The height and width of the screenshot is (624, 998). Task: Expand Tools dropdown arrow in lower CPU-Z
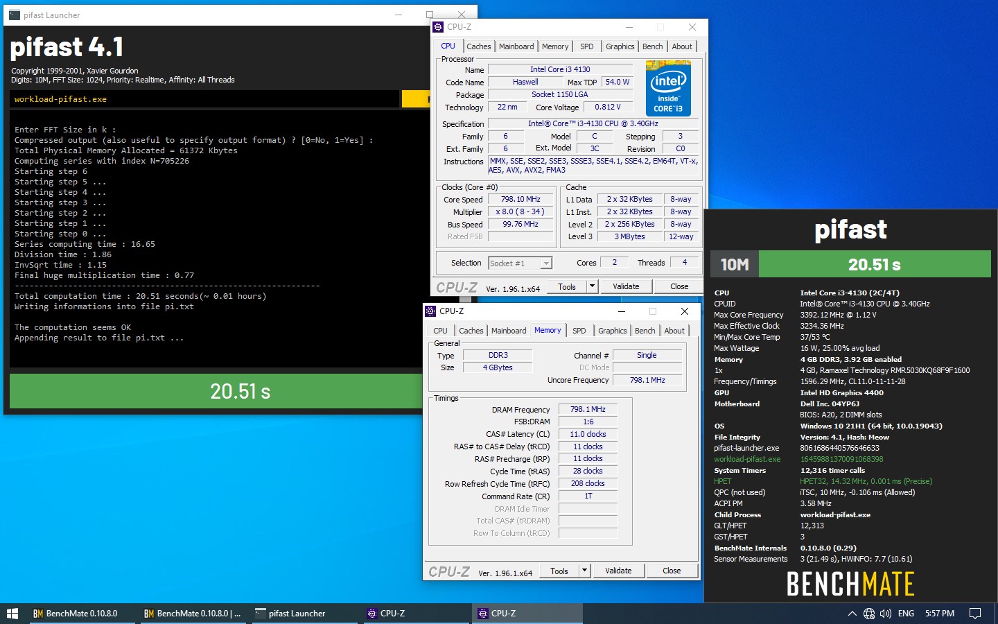click(x=584, y=571)
